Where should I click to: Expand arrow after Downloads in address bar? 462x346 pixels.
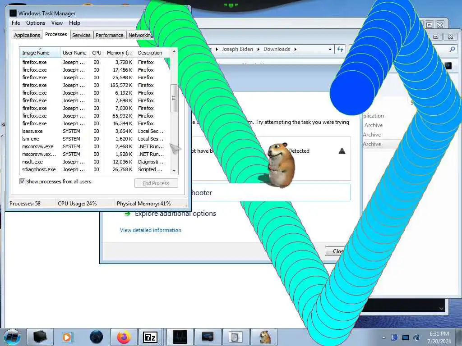click(x=295, y=49)
